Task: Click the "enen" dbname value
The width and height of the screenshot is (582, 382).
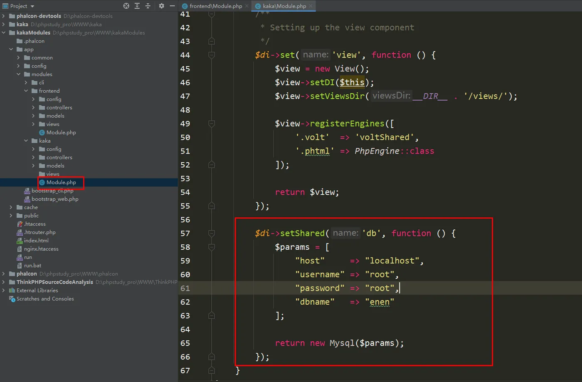Action: (380, 302)
